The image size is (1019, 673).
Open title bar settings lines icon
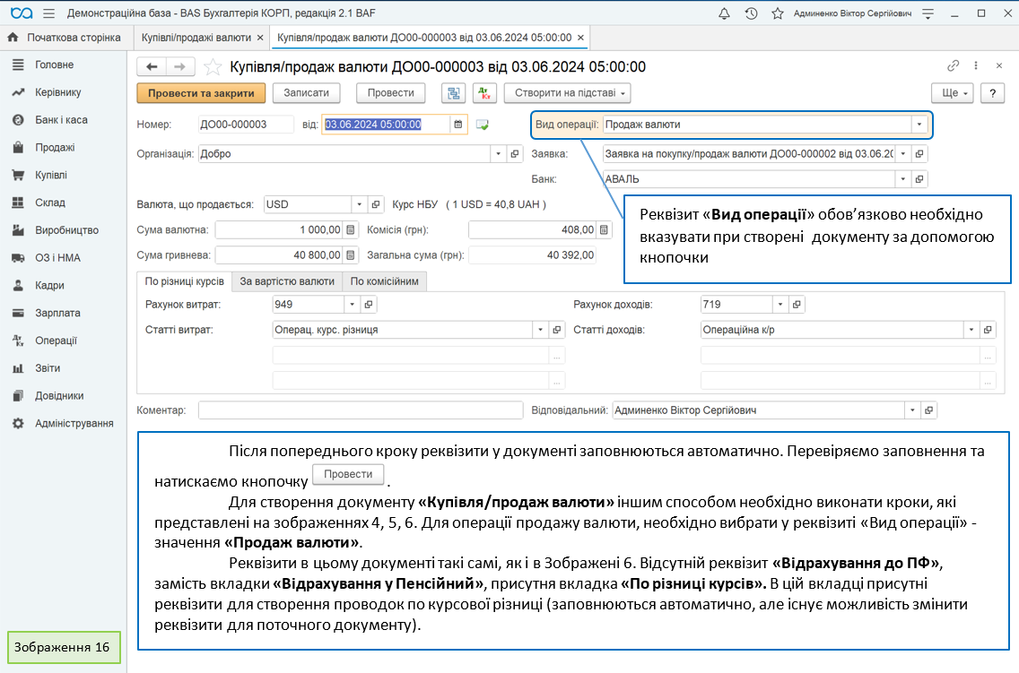coord(928,13)
